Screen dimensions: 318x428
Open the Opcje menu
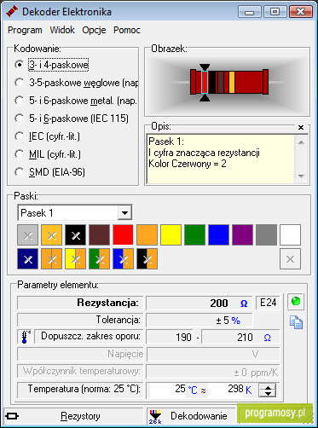94,30
